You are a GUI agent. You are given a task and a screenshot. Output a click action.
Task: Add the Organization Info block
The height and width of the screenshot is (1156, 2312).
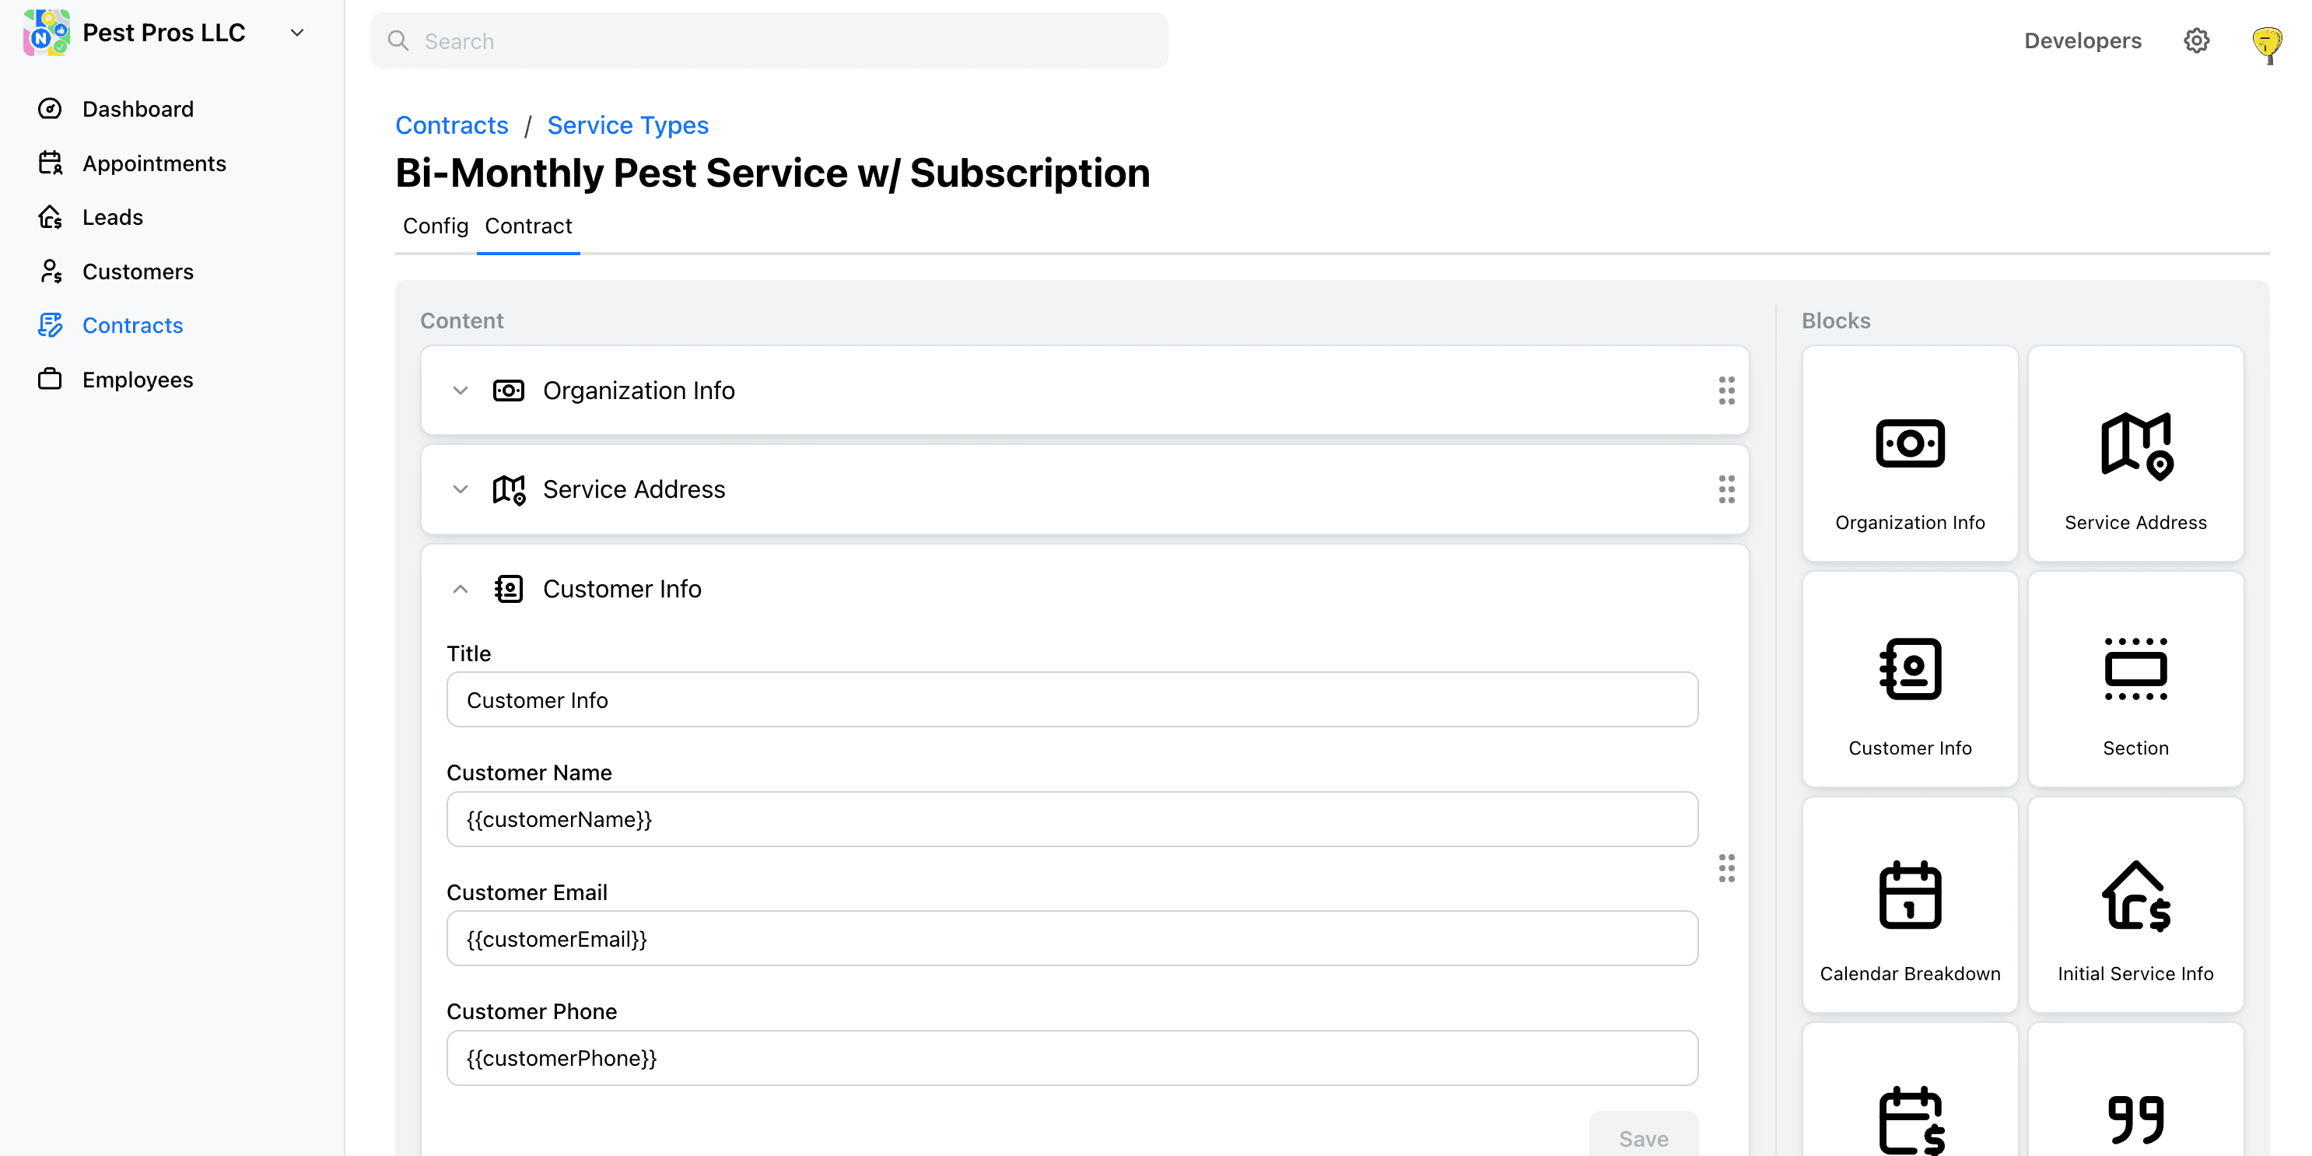pos(1909,454)
